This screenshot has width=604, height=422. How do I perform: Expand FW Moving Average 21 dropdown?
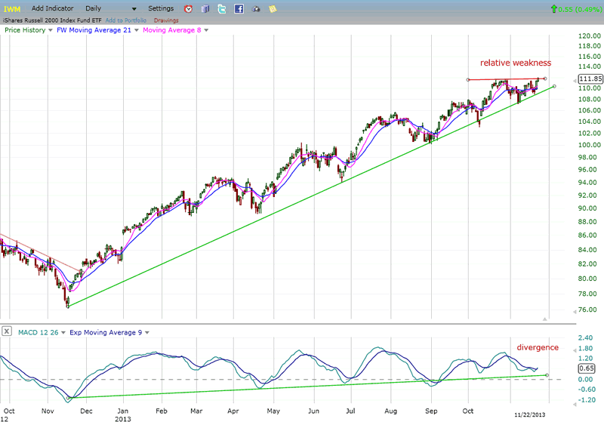click(x=136, y=30)
